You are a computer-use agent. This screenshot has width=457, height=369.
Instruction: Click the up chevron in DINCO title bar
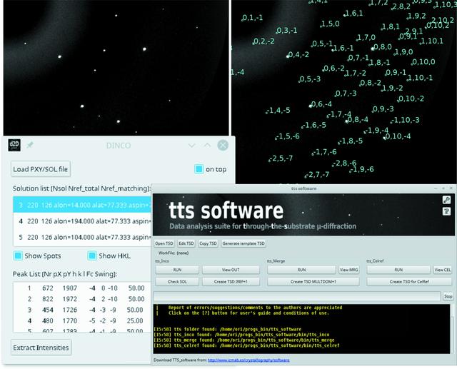coord(207,146)
